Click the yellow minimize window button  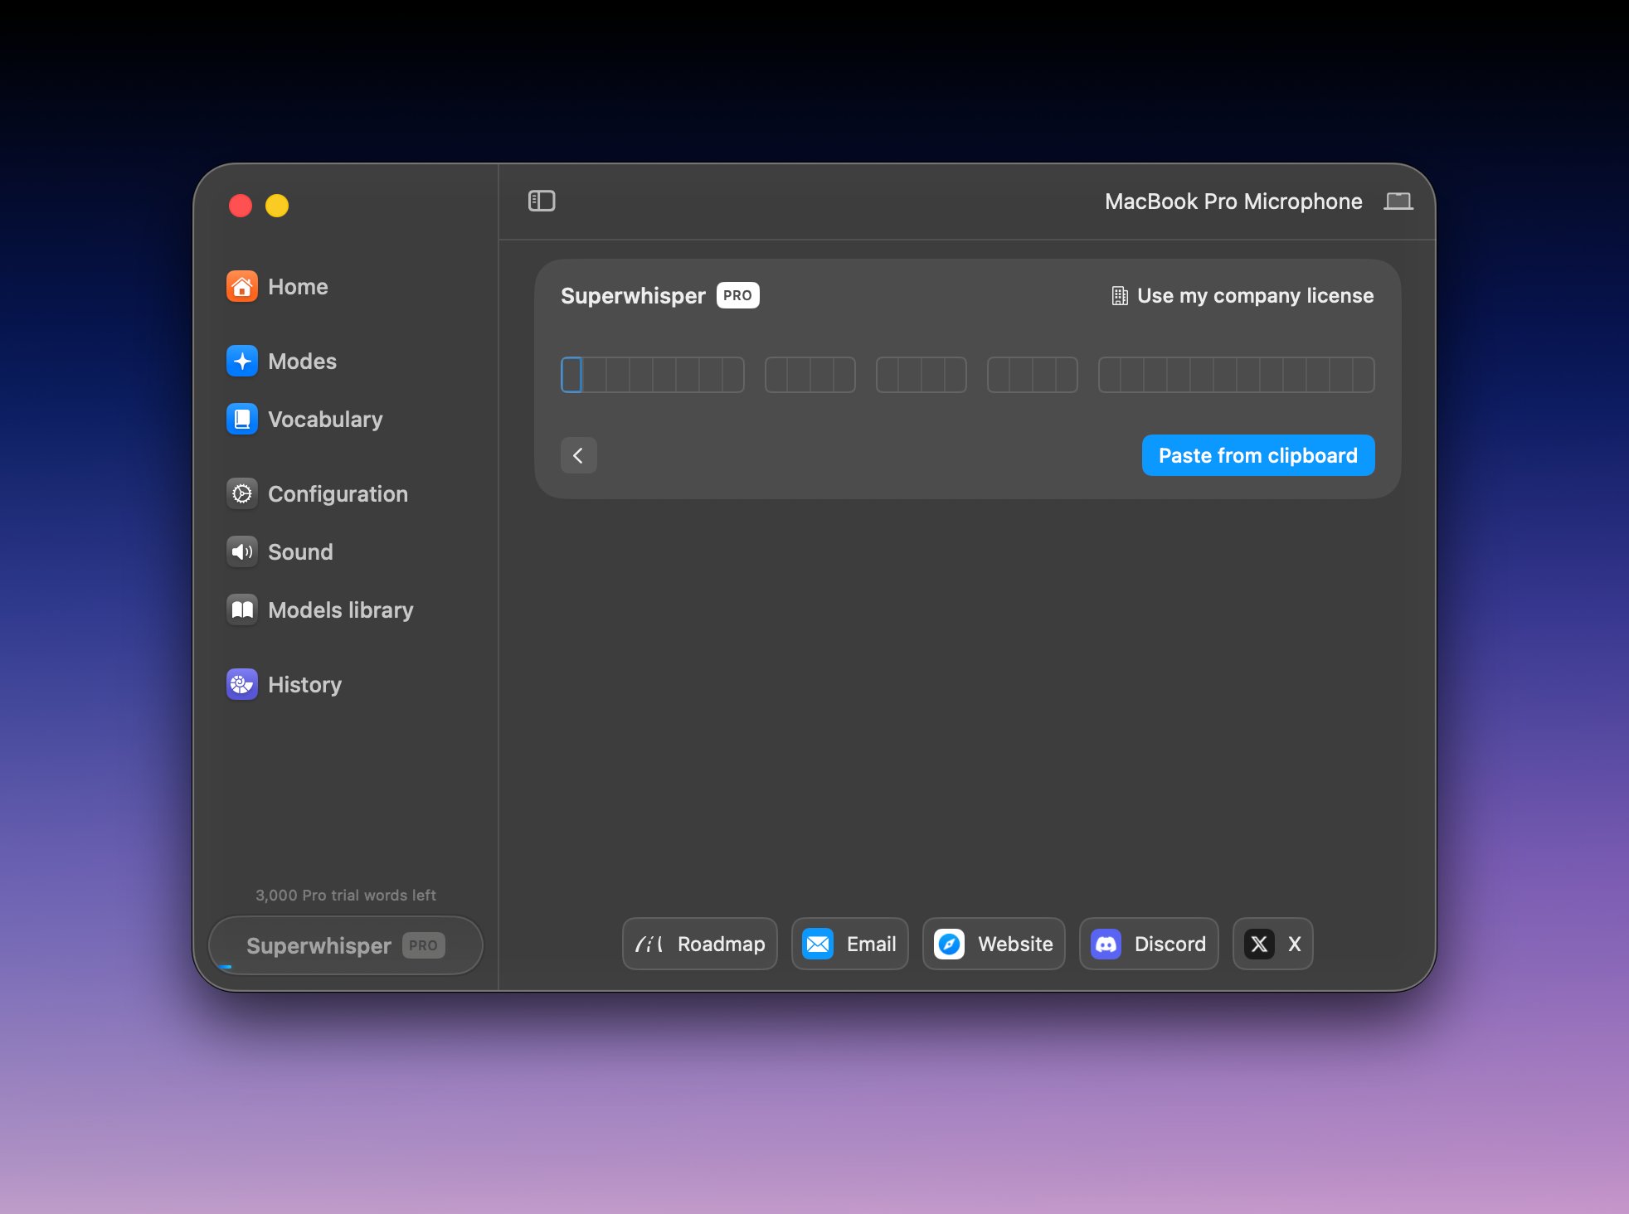point(277,206)
